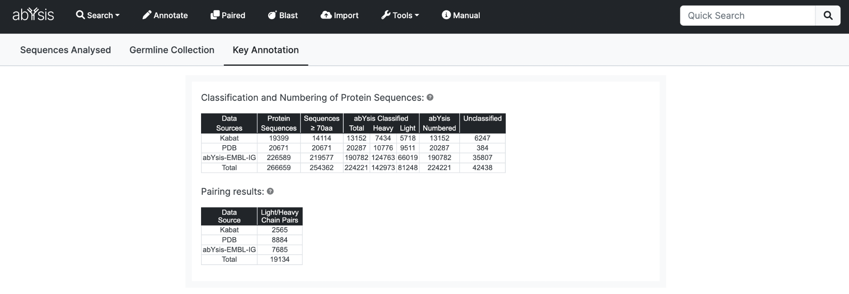This screenshot has height=294, width=849.
Task: Click the value 19399
Action: point(279,138)
